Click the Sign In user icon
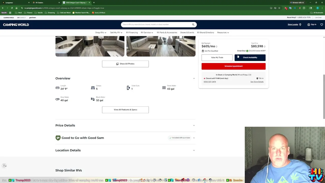This screenshot has height=183, width=325. point(308,25)
